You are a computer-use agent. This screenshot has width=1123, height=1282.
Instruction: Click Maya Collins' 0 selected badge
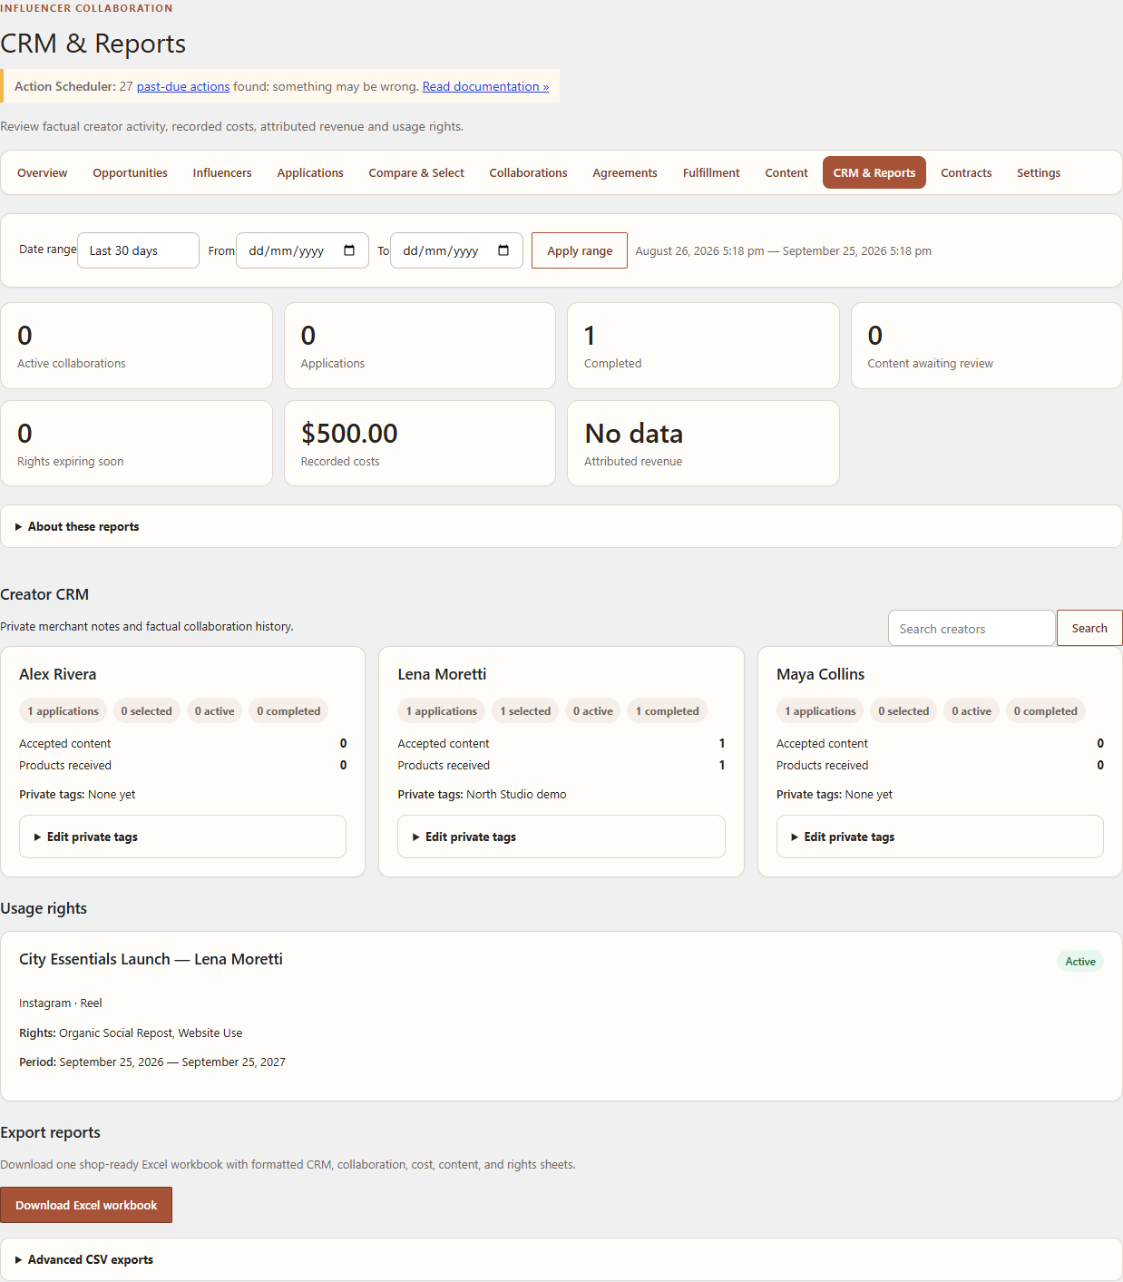903,711
